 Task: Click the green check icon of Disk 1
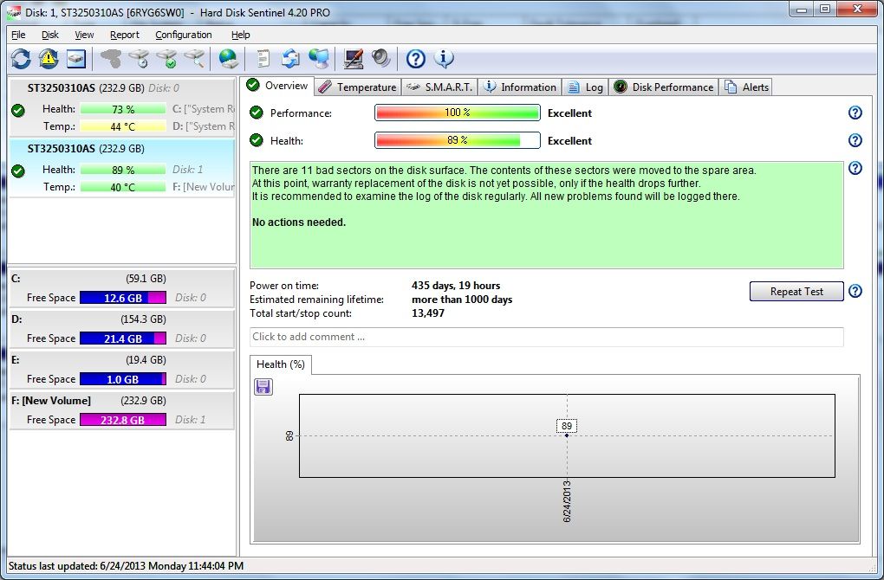coord(18,171)
